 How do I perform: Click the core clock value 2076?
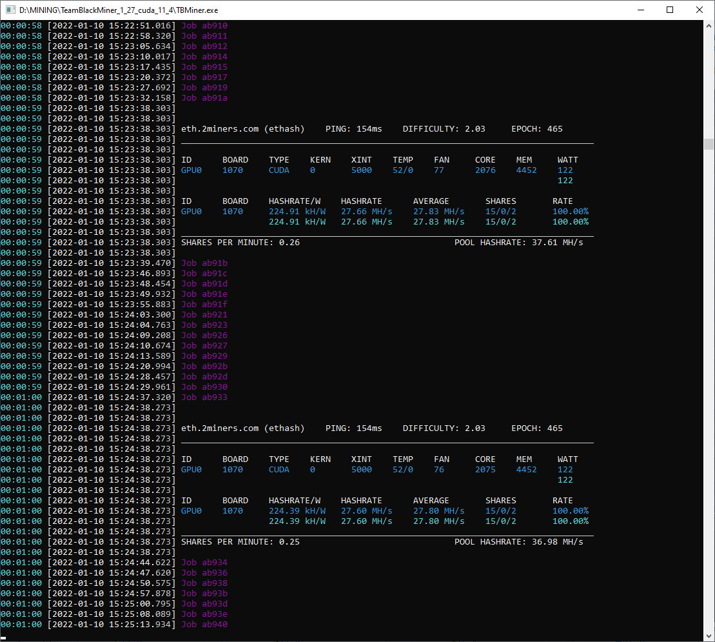(x=485, y=170)
